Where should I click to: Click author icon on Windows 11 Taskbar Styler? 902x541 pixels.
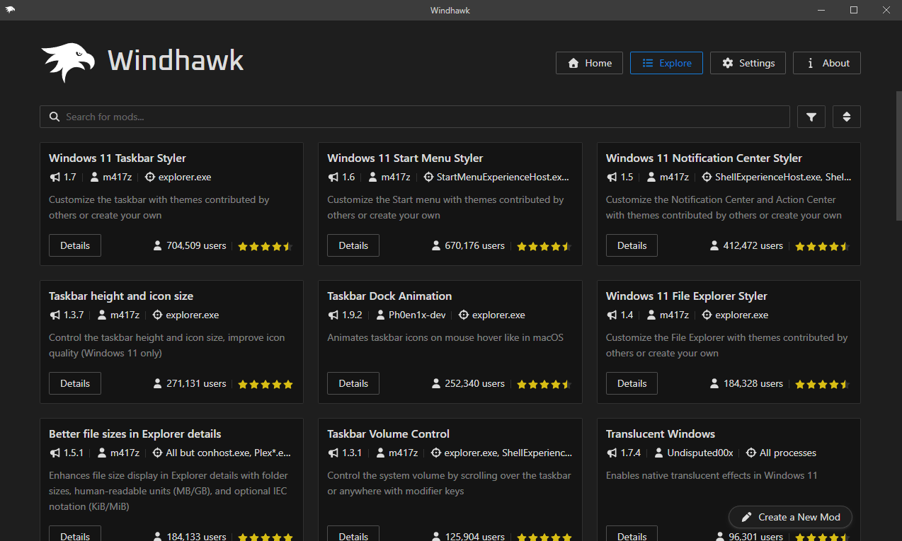(95, 177)
